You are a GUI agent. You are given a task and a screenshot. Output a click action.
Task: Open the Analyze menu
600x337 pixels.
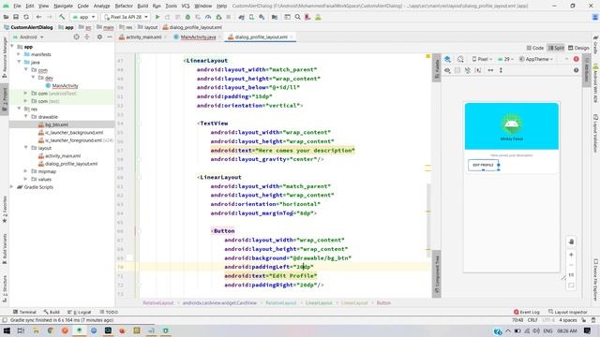coord(101,6)
